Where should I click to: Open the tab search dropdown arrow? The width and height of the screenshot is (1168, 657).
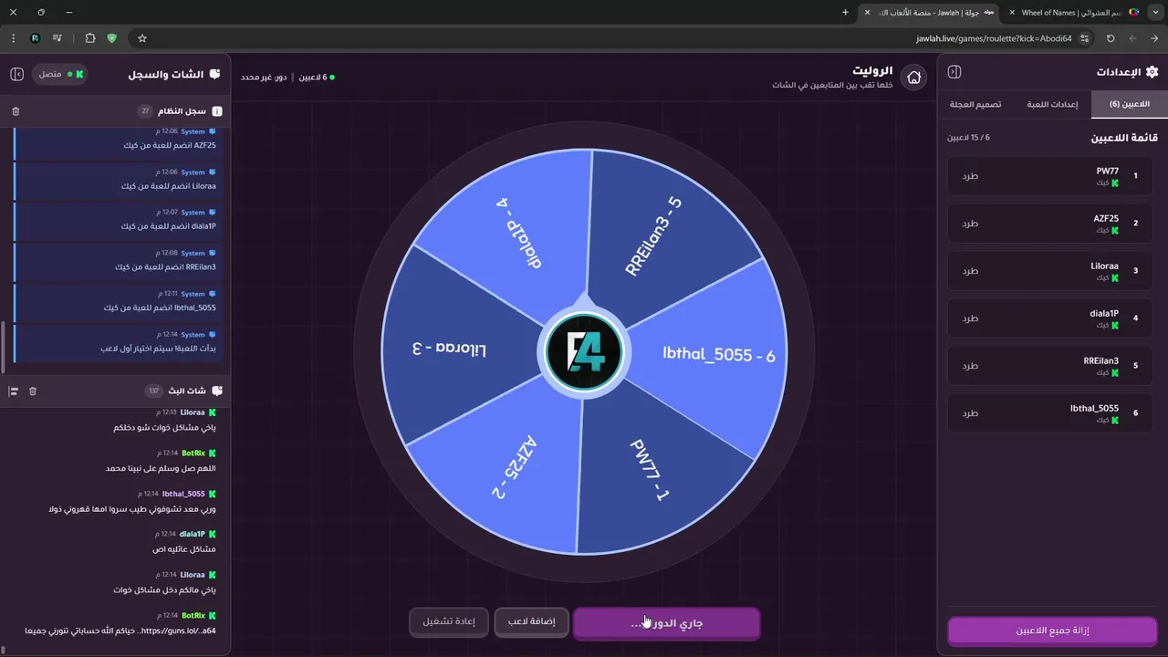[x=1154, y=13]
